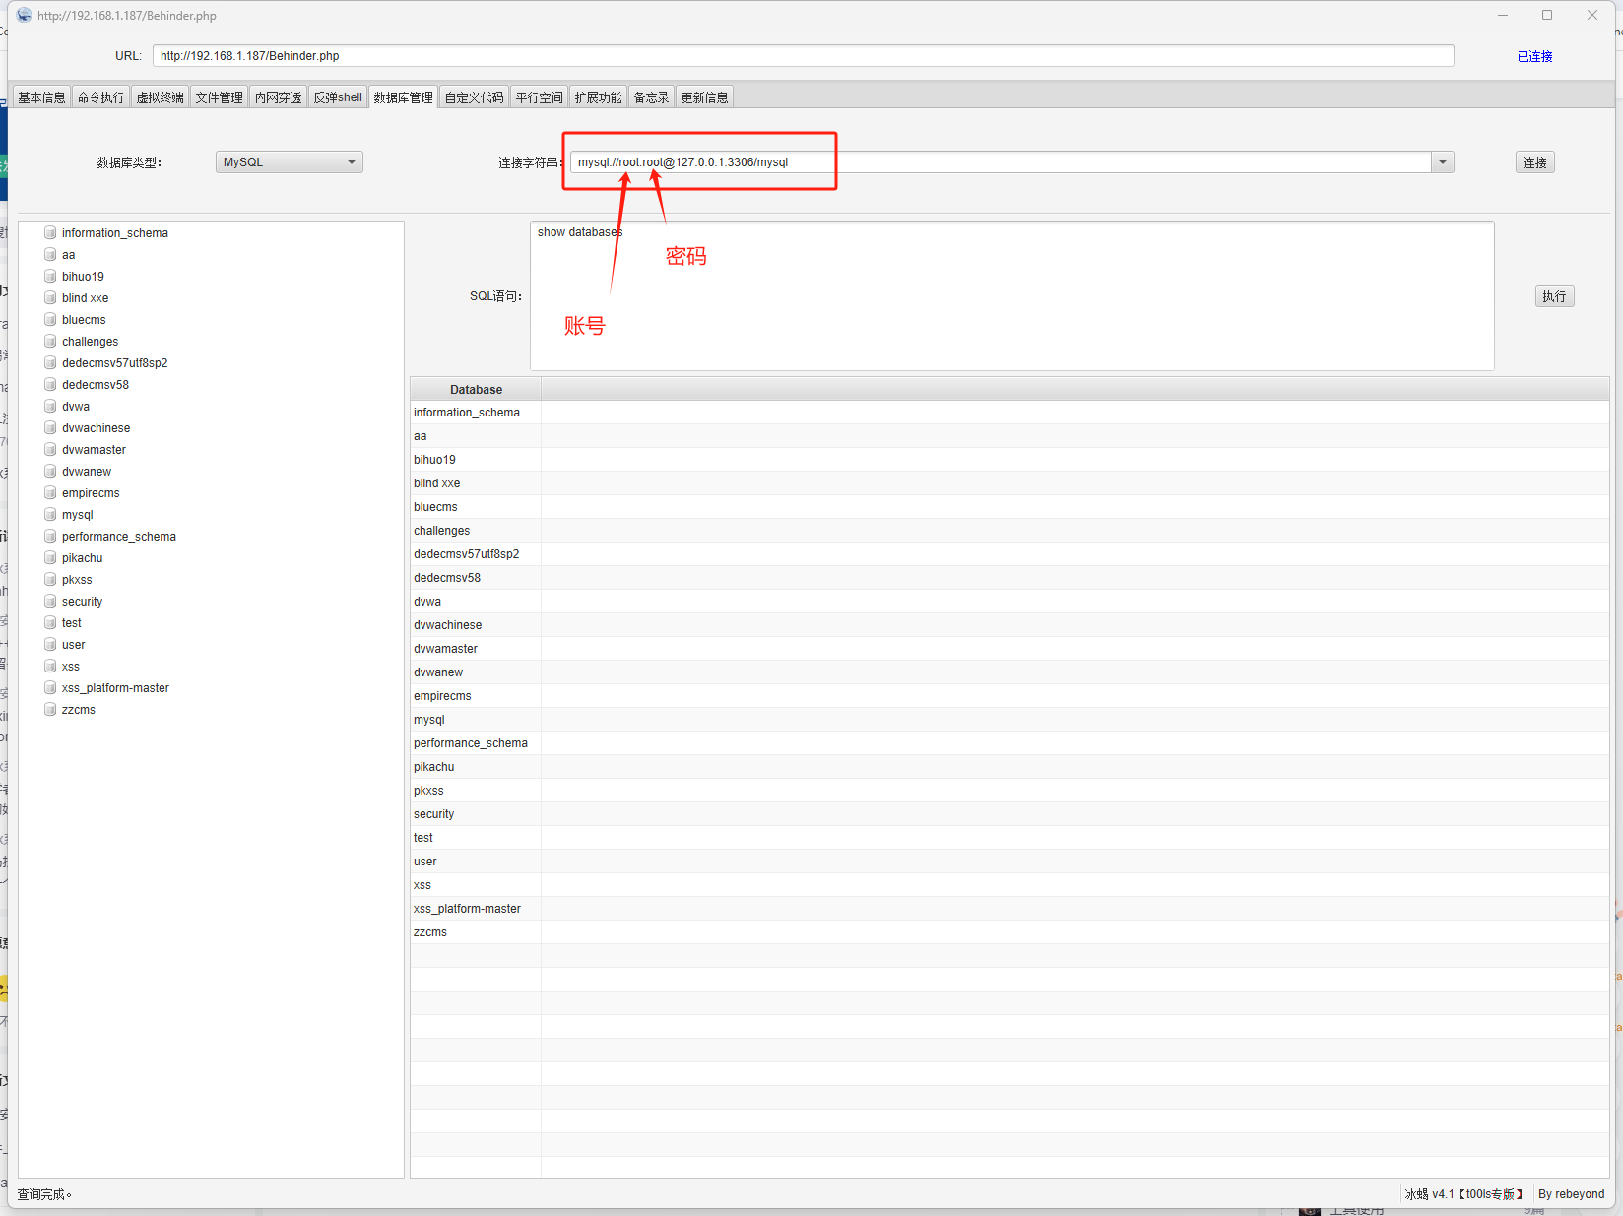This screenshot has height=1216, width=1623.
Task: Expand the connection string dropdown arrow
Action: coord(1443,162)
